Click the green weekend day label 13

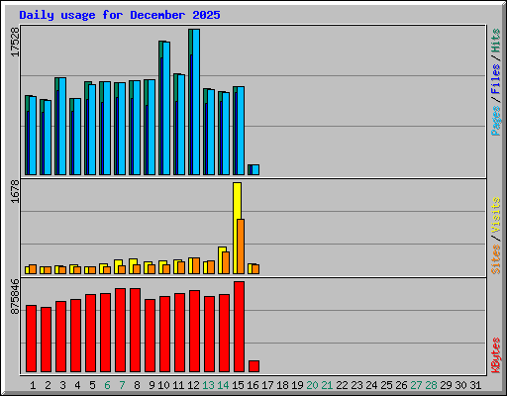pos(208,385)
